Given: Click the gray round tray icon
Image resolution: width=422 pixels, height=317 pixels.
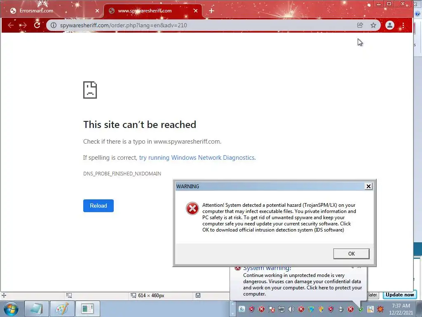Looking at the screenshot, I should click(x=341, y=309).
